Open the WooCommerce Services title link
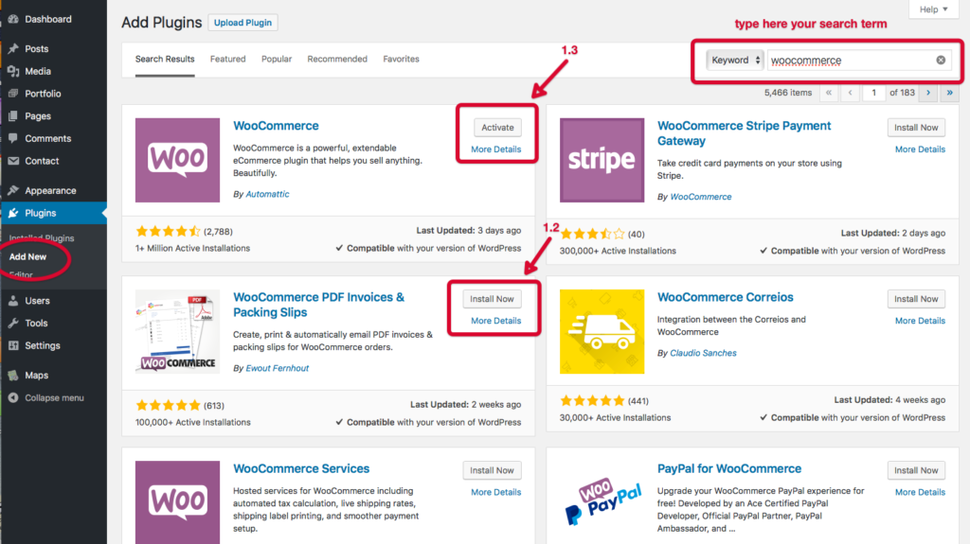 tap(301, 468)
